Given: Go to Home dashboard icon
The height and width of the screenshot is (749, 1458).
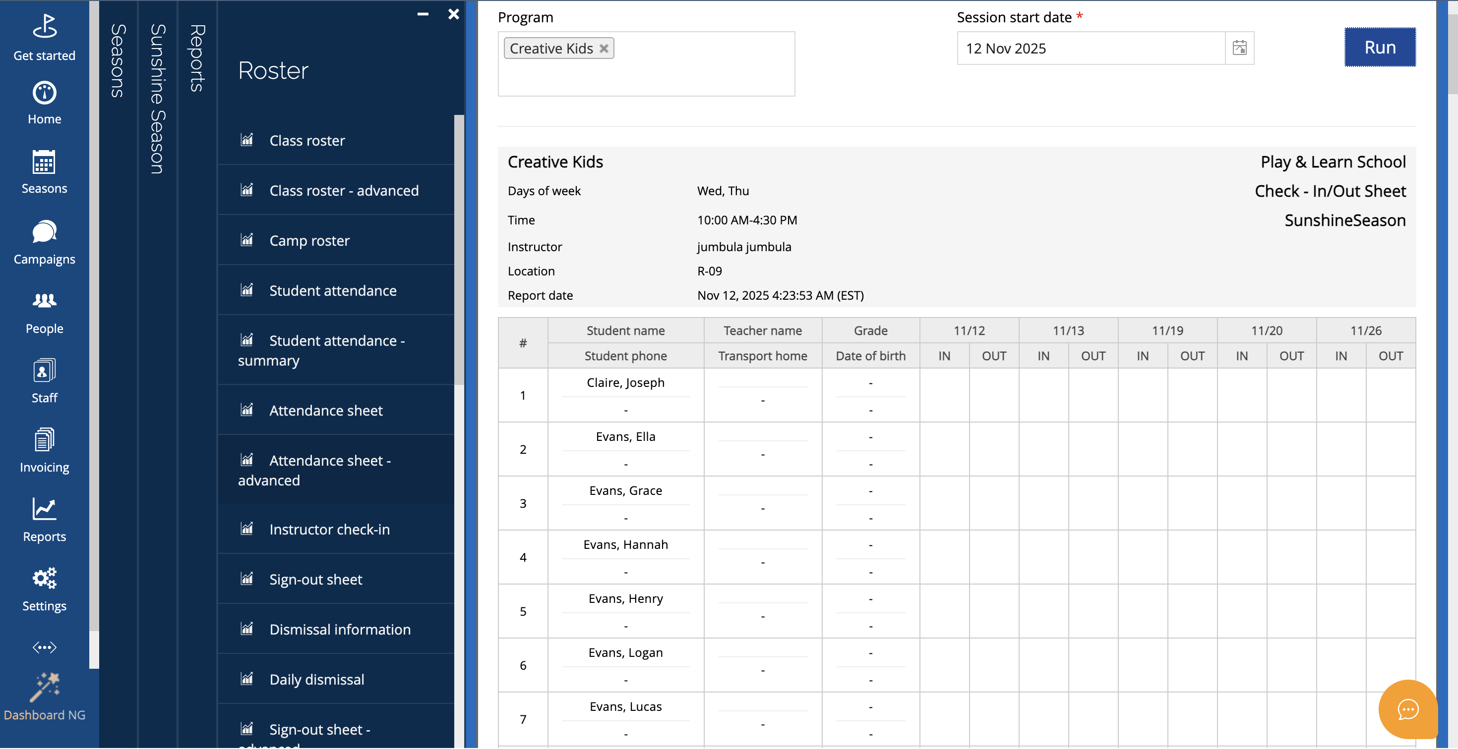Looking at the screenshot, I should 44,93.
